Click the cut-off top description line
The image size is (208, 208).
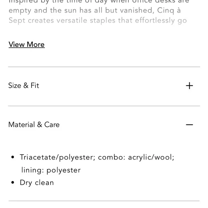(99, 2)
